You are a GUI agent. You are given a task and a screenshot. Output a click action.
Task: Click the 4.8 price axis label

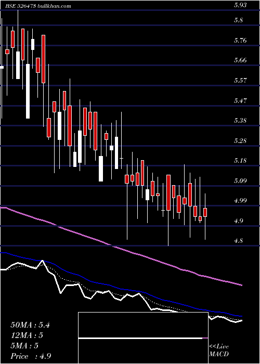click(x=238, y=240)
